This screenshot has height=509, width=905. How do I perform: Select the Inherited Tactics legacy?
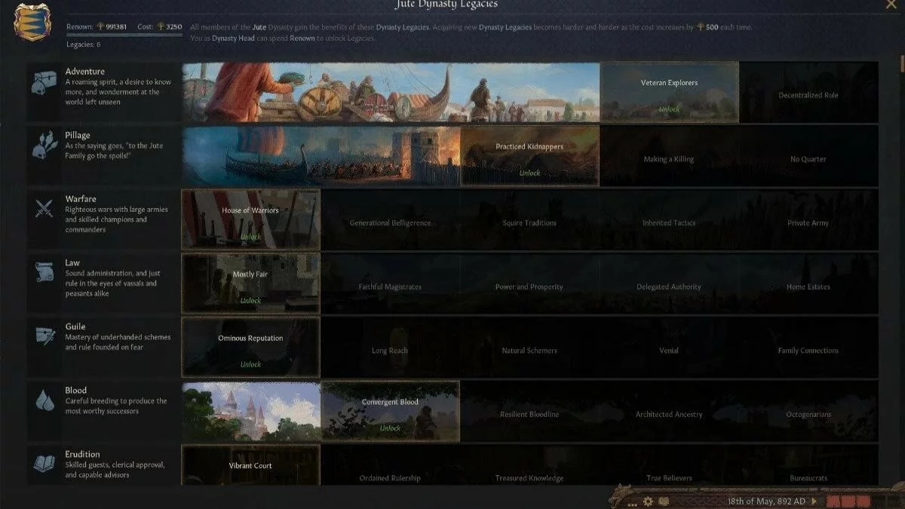(x=669, y=219)
